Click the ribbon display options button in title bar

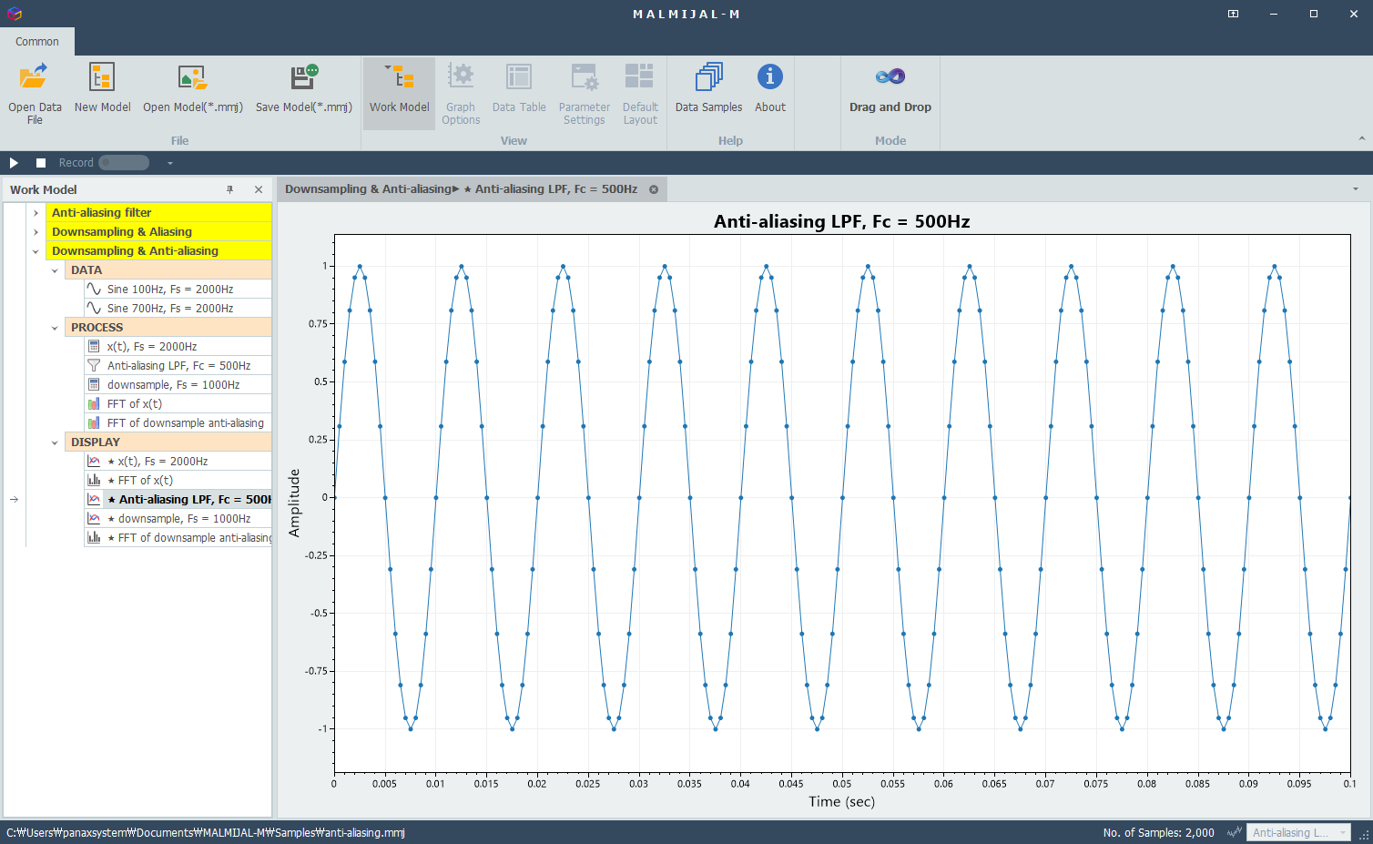click(1233, 14)
